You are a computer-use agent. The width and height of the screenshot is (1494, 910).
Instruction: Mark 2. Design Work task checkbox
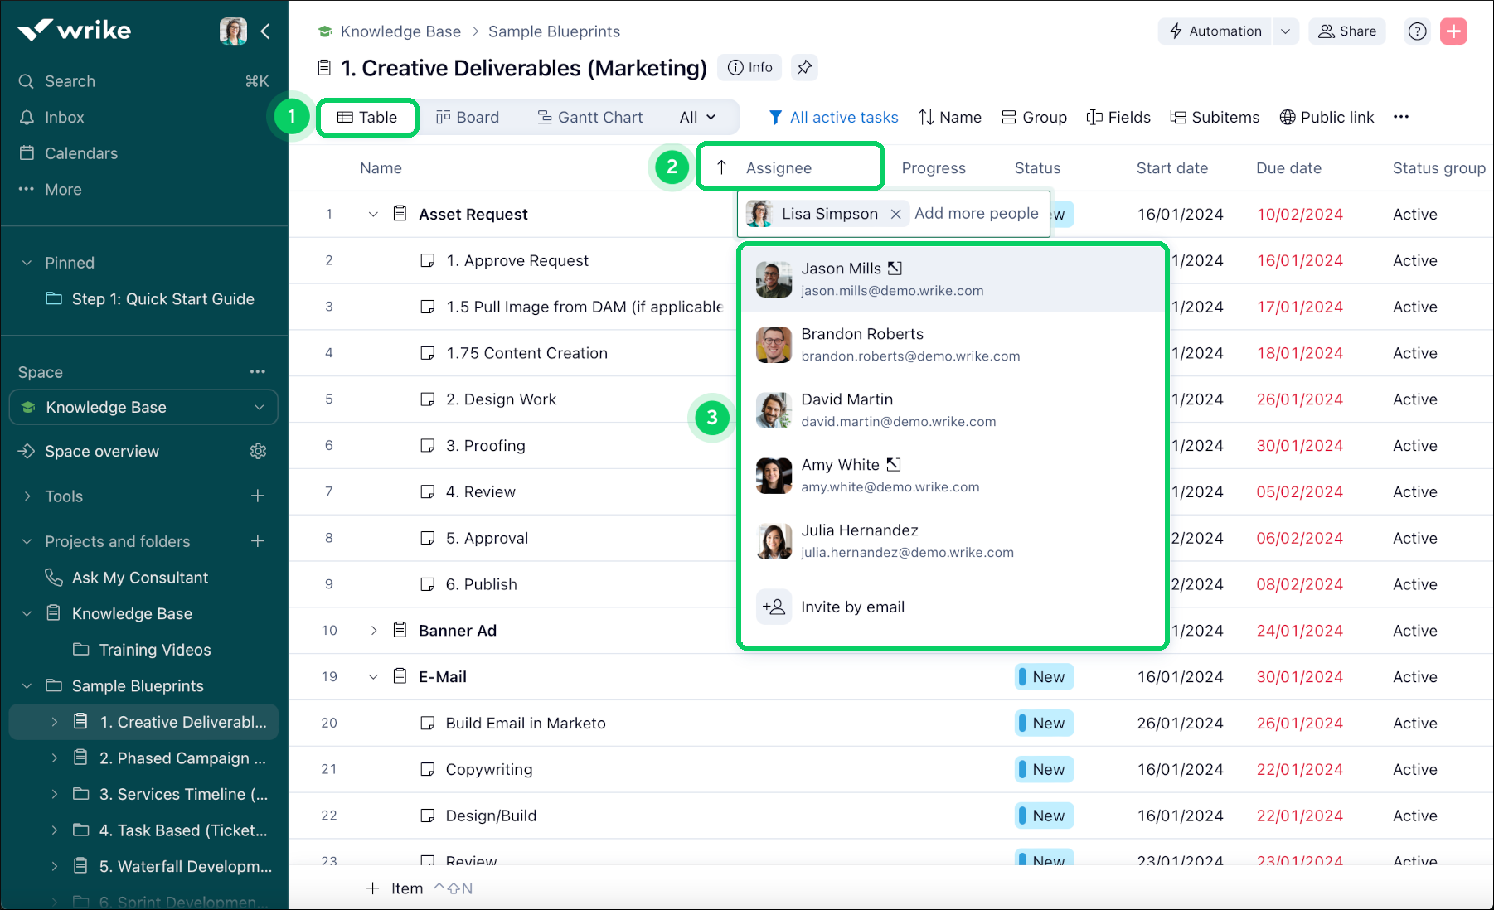pos(428,399)
